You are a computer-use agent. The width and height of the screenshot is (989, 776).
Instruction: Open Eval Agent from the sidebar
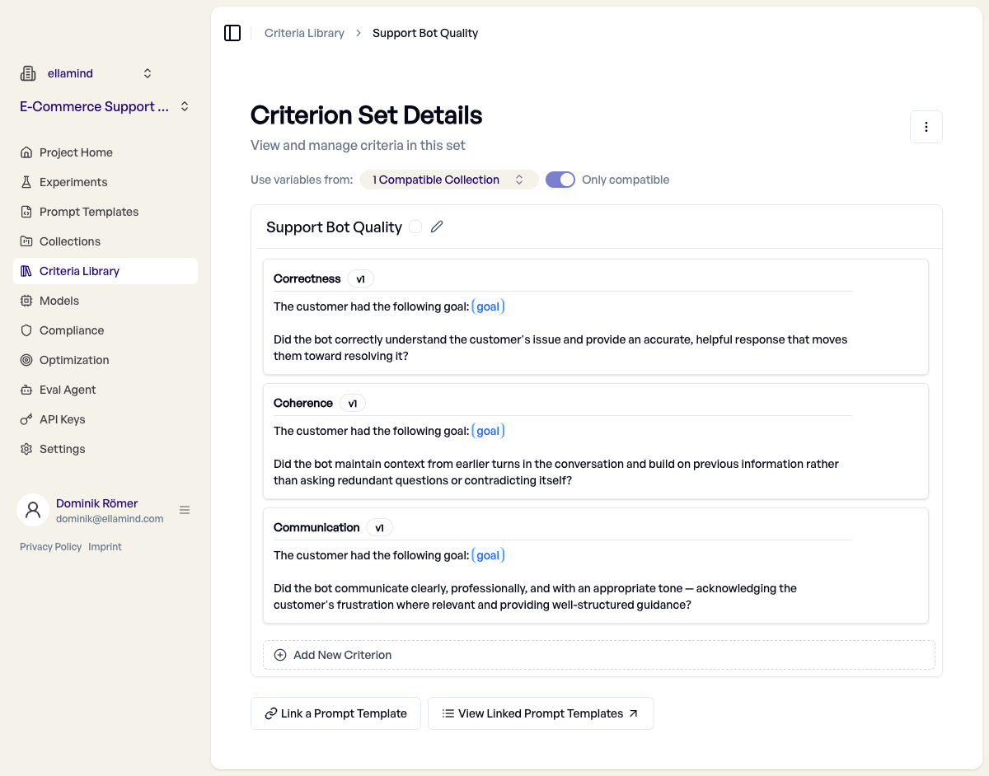pyautogui.click(x=27, y=389)
